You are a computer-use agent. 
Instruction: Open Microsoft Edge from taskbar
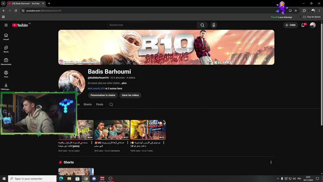click(61, 179)
